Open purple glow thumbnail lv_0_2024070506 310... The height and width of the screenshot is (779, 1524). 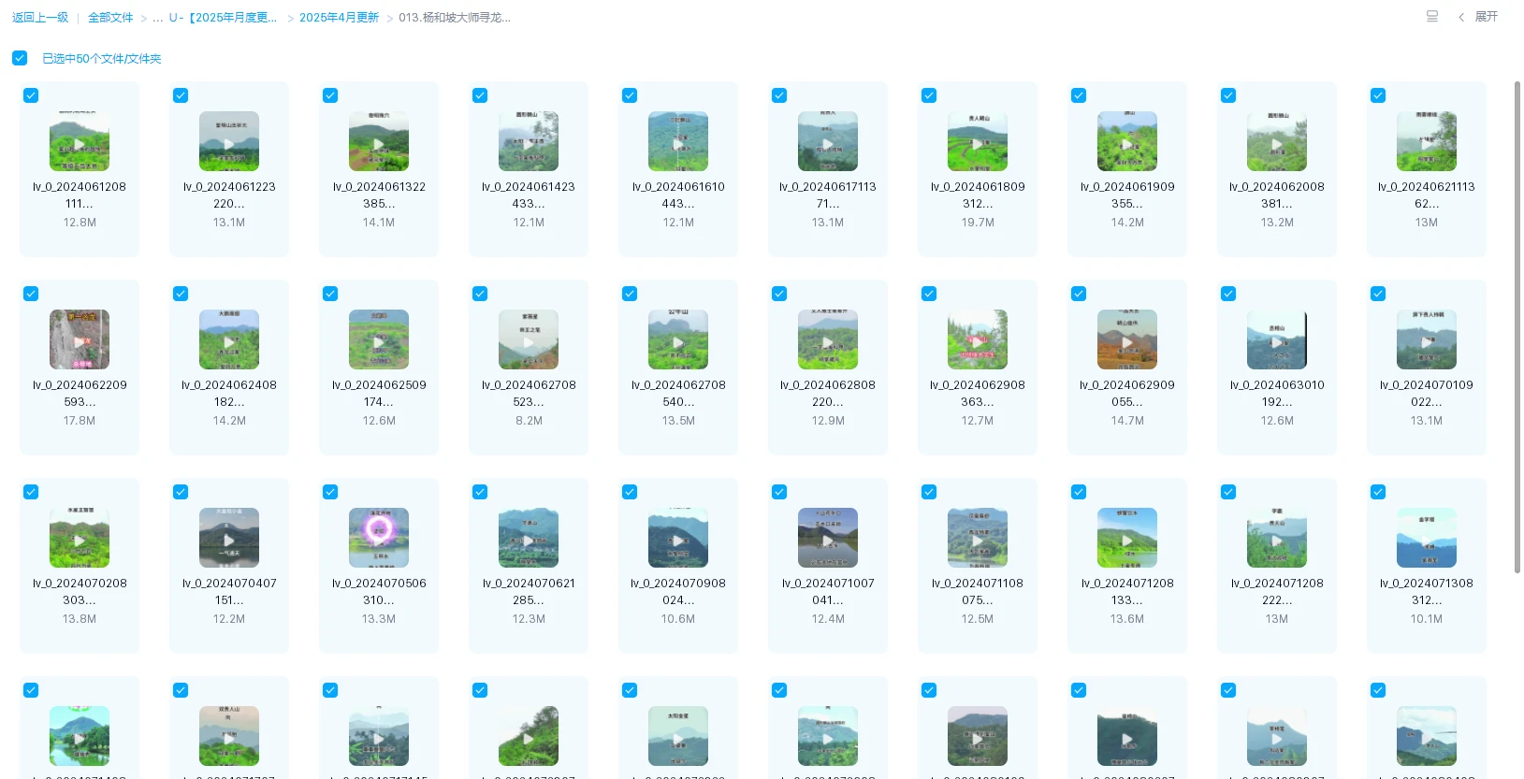pos(379,538)
